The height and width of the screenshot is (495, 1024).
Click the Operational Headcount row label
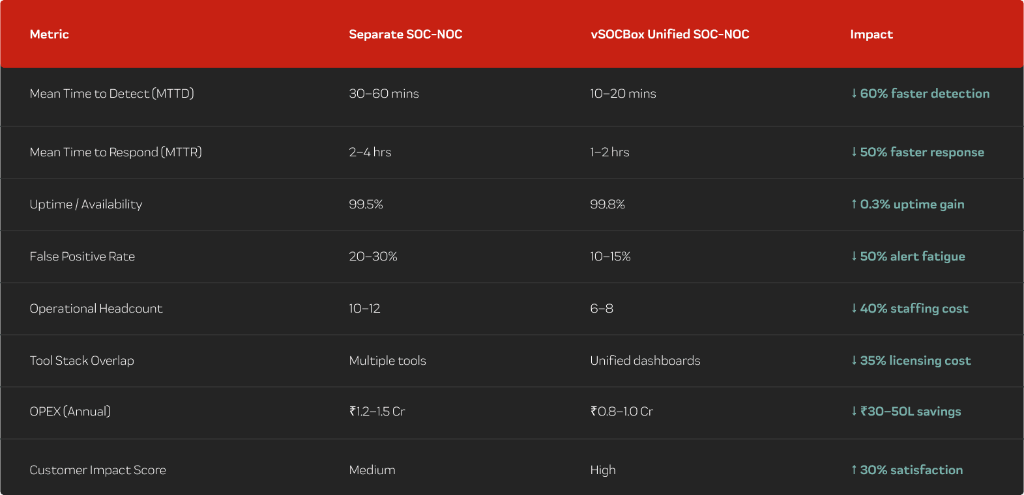96,308
